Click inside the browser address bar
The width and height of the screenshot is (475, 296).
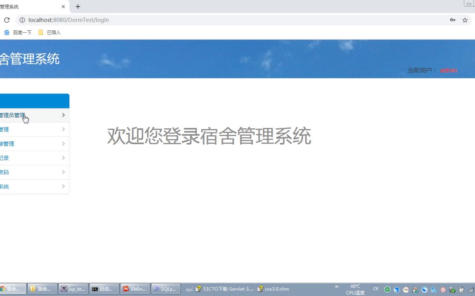pos(165,20)
